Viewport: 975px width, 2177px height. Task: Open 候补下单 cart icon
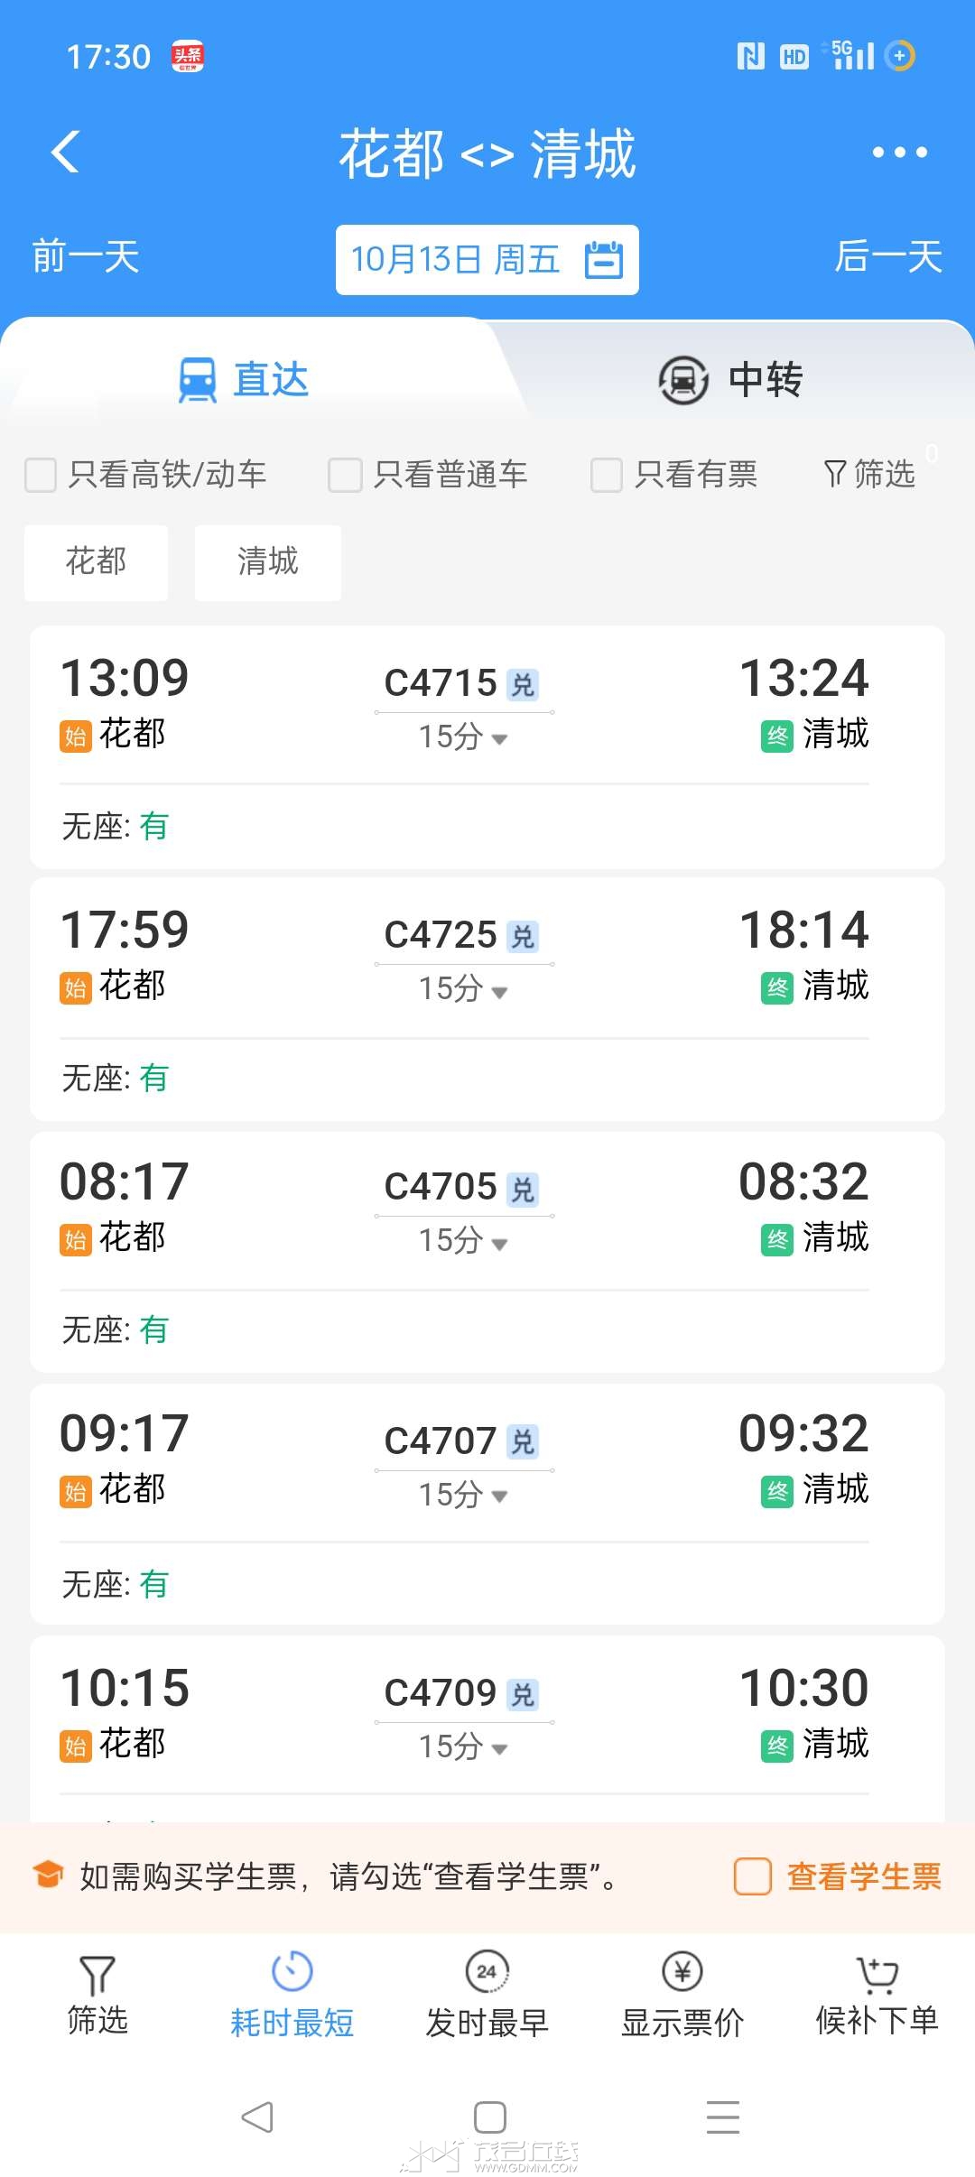tap(877, 1974)
